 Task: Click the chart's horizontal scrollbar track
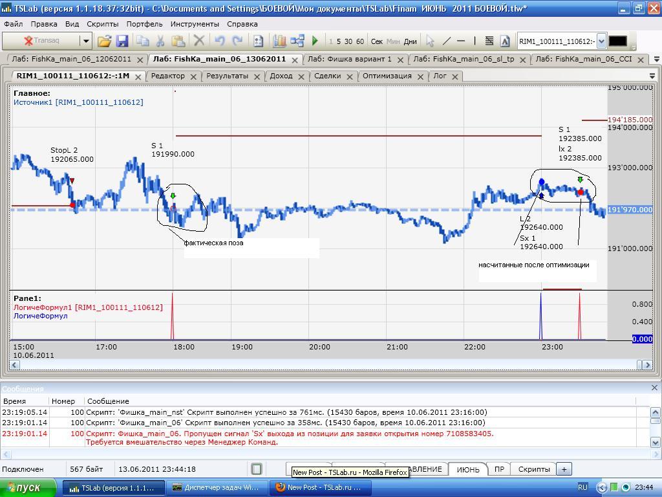(x=323, y=364)
